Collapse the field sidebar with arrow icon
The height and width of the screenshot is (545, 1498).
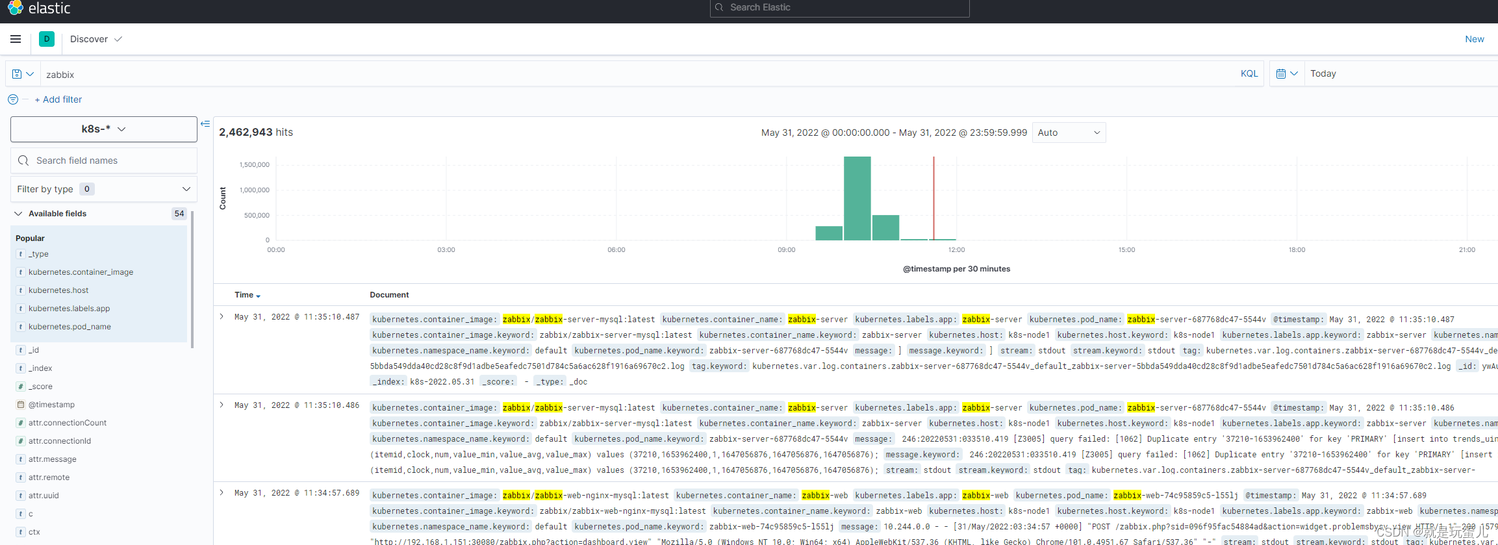(x=205, y=123)
